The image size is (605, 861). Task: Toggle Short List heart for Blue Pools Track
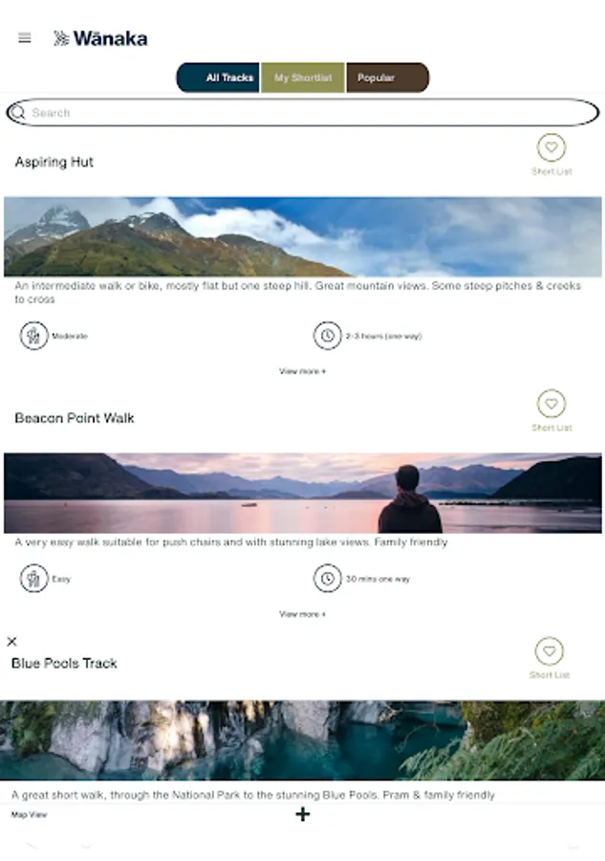click(549, 651)
